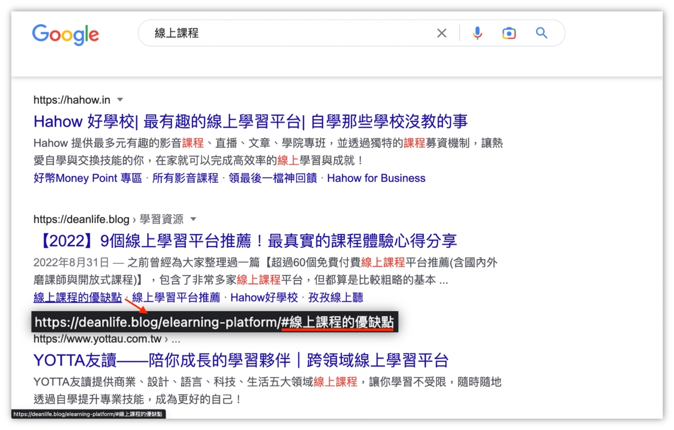The image size is (674, 430).
Task: Visit the 所有影音課程 sitelink
Action: pos(185,178)
